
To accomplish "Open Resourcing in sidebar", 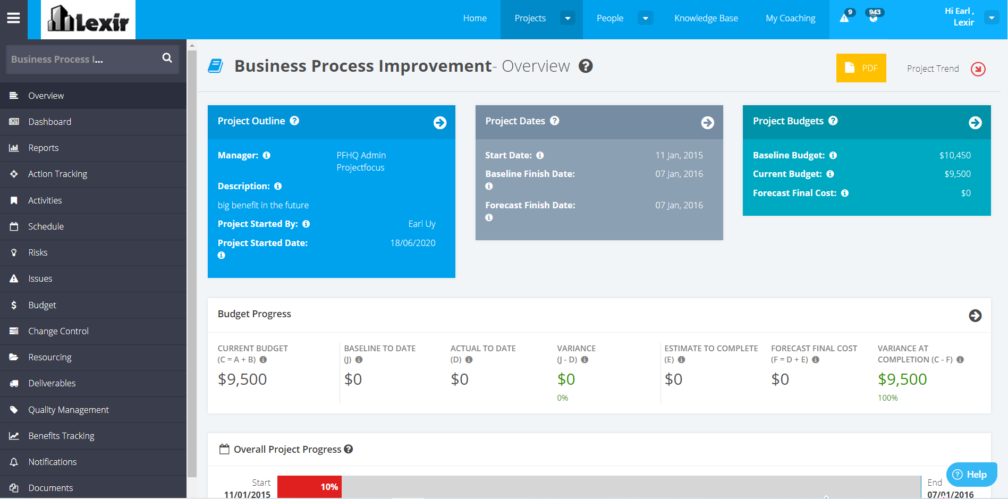I will 93,357.
